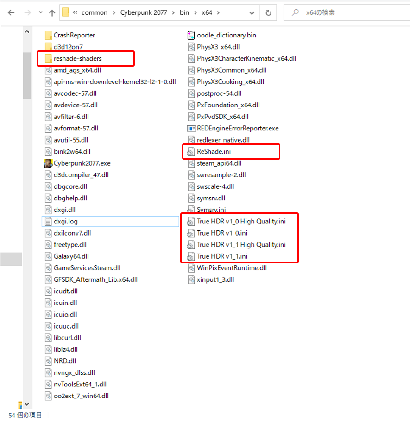Select file name dxilconv7.dll
Image resolution: width=410 pixels, height=422 pixels.
pos(72,233)
